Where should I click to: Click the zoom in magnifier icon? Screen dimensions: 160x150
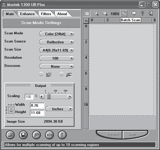click(96, 13)
